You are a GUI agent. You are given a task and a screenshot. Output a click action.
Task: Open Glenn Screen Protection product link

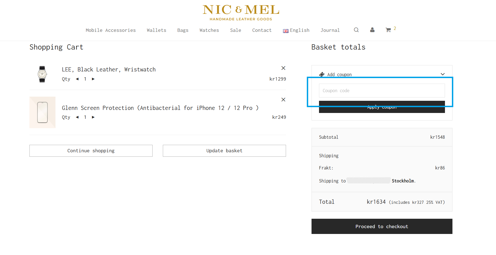tap(160, 108)
